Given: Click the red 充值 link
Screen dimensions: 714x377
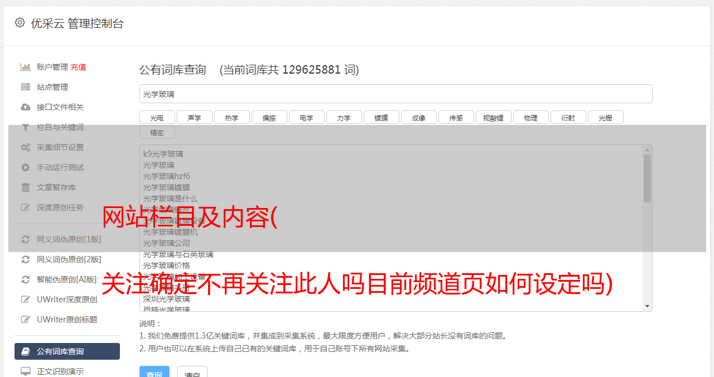Looking at the screenshot, I should [78, 67].
